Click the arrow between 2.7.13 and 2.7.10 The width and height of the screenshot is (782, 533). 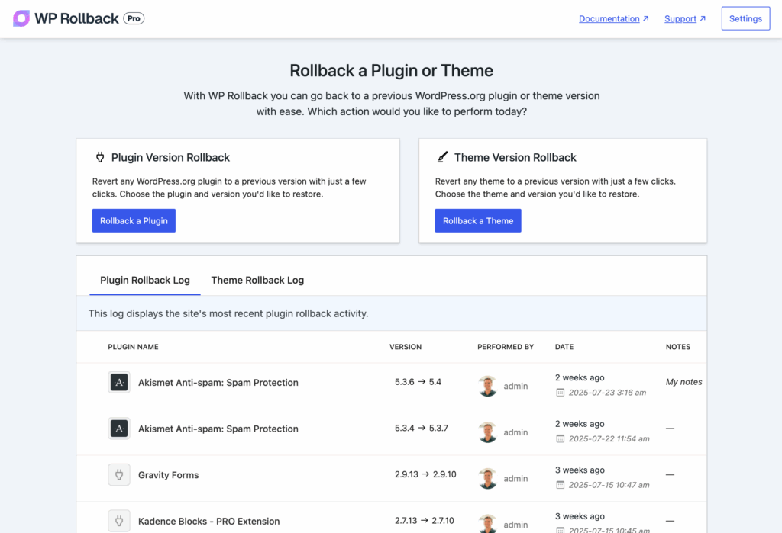tap(425, 521)
